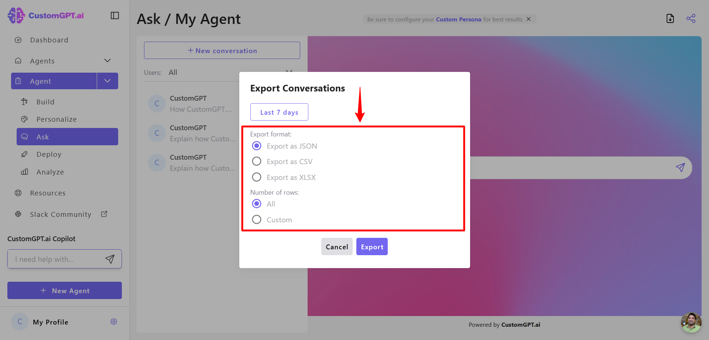Select Export as XLSX radio button
Viewport: 709px width, 340px height.
point(257,177)
